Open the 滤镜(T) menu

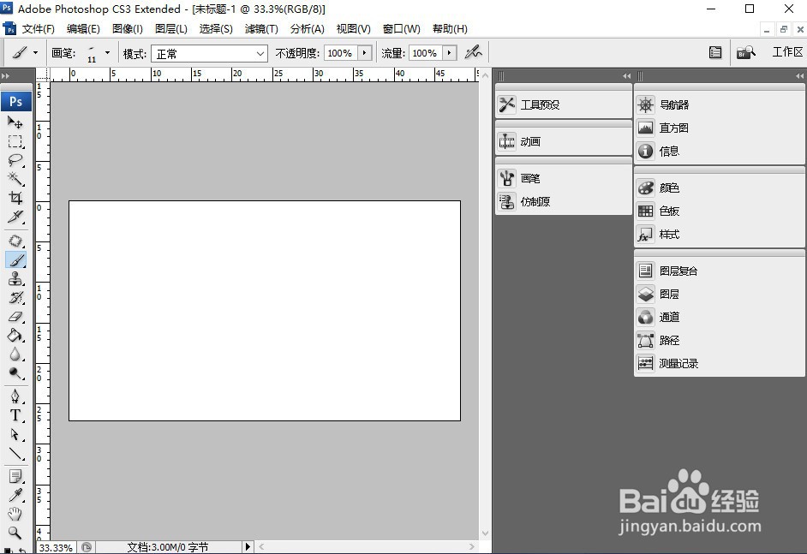click(261, 29)
